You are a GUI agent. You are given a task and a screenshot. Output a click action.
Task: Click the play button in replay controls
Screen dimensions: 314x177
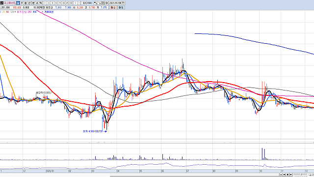click(281, 175)
